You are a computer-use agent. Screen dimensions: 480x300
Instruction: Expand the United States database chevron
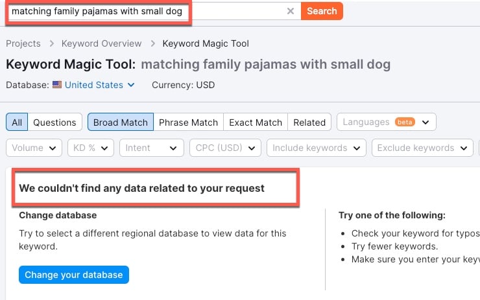[x=131, y=85]
